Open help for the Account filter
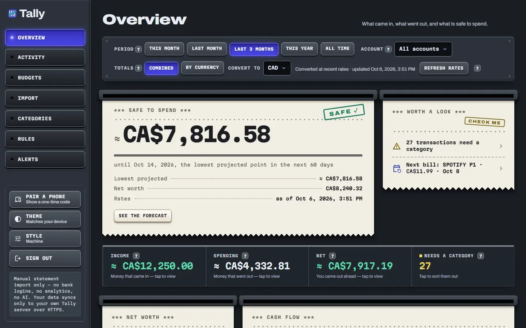 coord(388,49)
